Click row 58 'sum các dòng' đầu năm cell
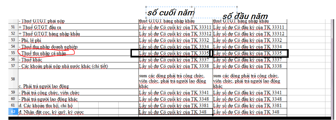This screenshot has width=336, height=120. [250, 79]
